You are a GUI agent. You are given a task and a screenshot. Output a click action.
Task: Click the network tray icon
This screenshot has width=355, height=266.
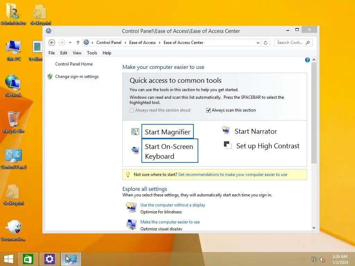(x=314, y=259)
